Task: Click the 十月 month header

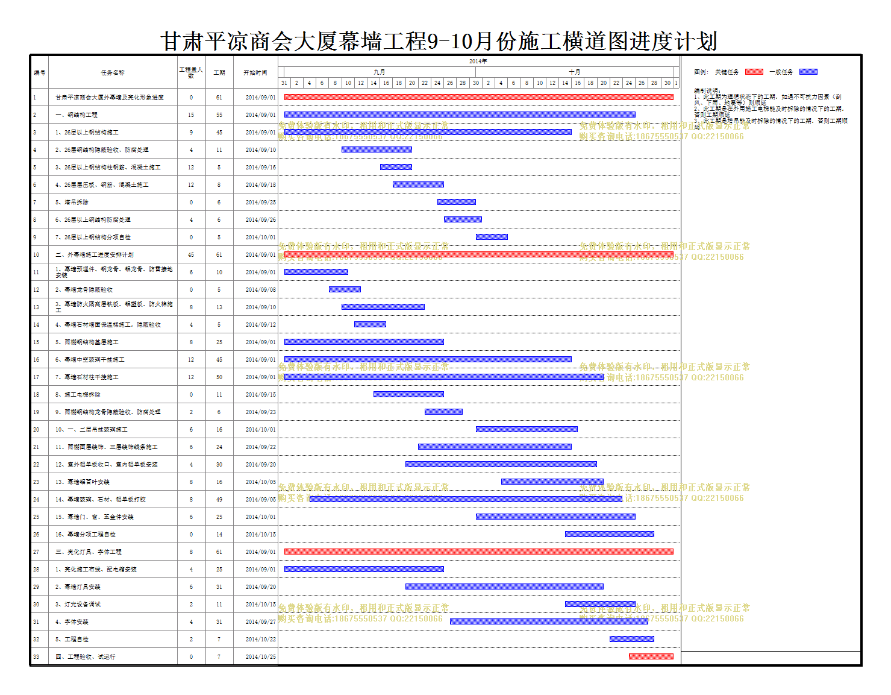Action: point(575,72)
